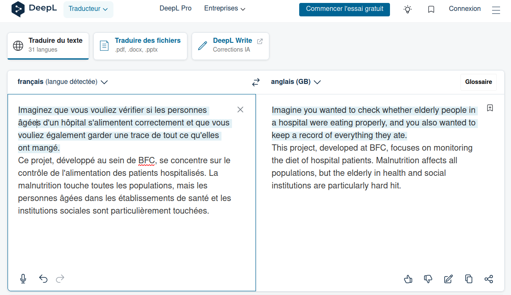The image size is (511, 295).
Task: Swap the source and target languages
Action: point(256,82)
